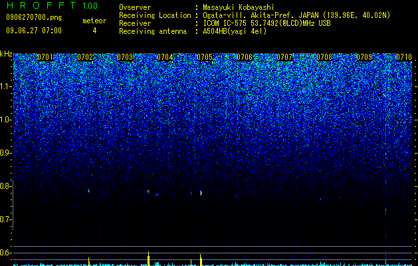Click the 0701 time marker label
The image size is (418, 266).
[45, 57]
